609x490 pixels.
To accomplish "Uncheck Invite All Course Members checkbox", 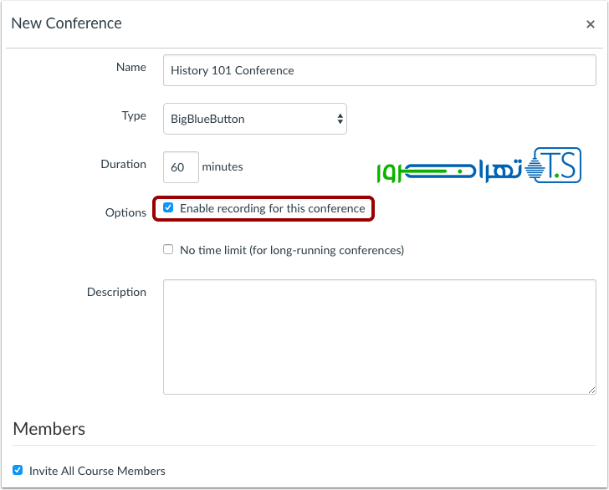I will 18,470.
